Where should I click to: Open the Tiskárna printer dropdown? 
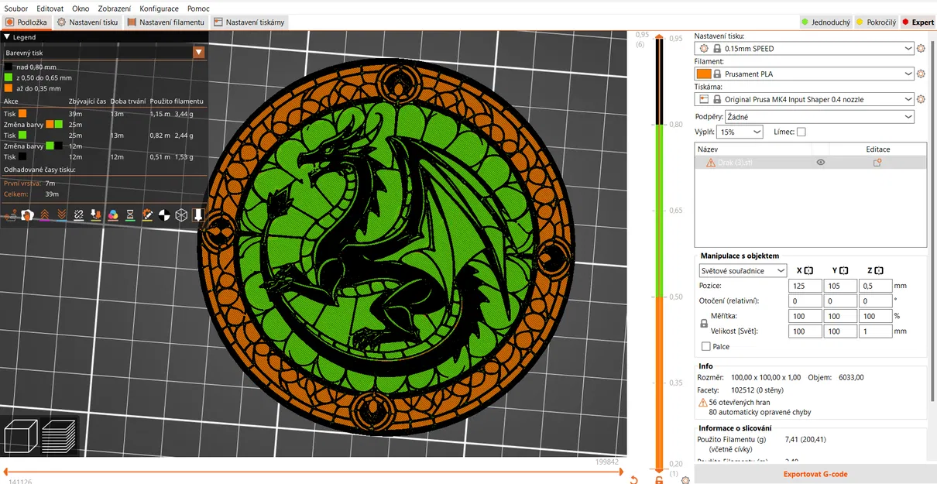[x=805, y=99]
